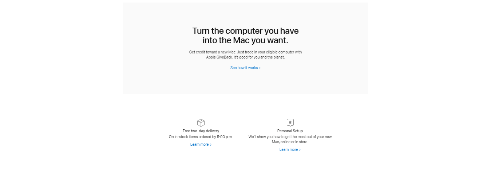Click the chevron beside Personal Setup Learn more
The width and height of the screenshot is (491, 173).
(x=300, y=150)
